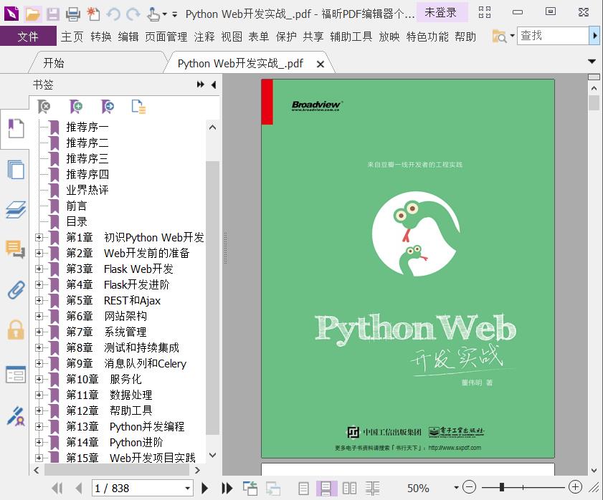Click the ribbon toggle fullscreen icon
603x500 pixels.
pos(485,12)
